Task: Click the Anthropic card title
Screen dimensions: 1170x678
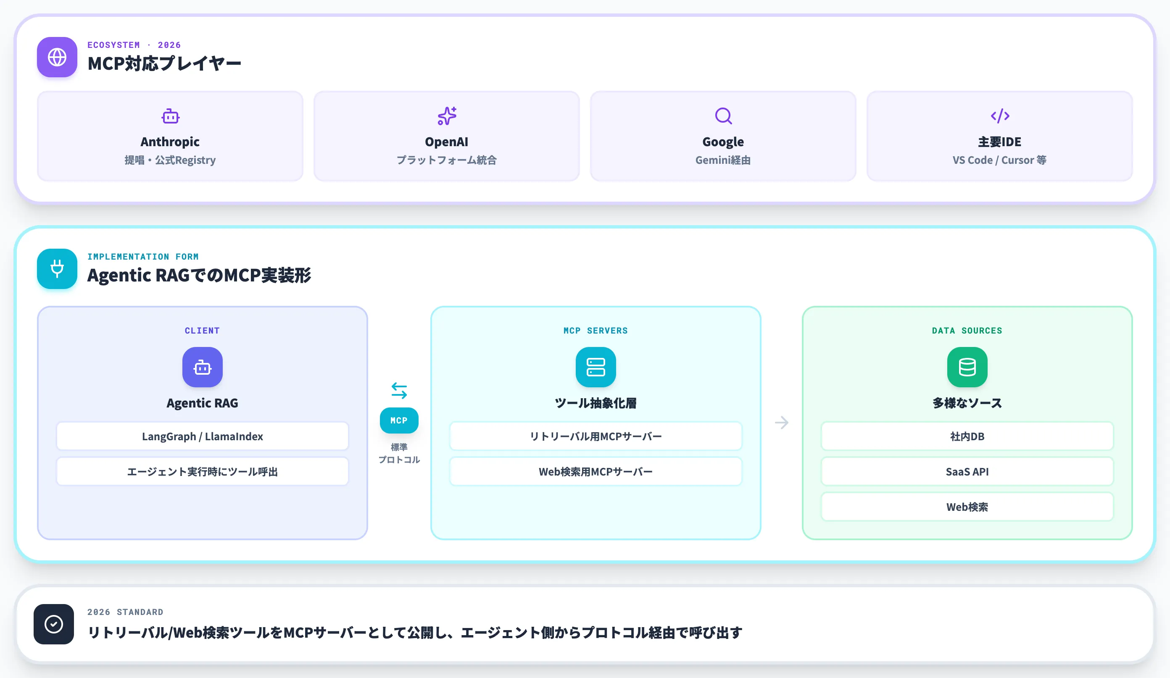Action: (x=170, y=142)
